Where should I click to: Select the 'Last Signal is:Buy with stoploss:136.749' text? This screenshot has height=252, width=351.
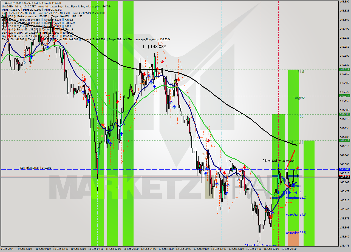click(87, 6)
